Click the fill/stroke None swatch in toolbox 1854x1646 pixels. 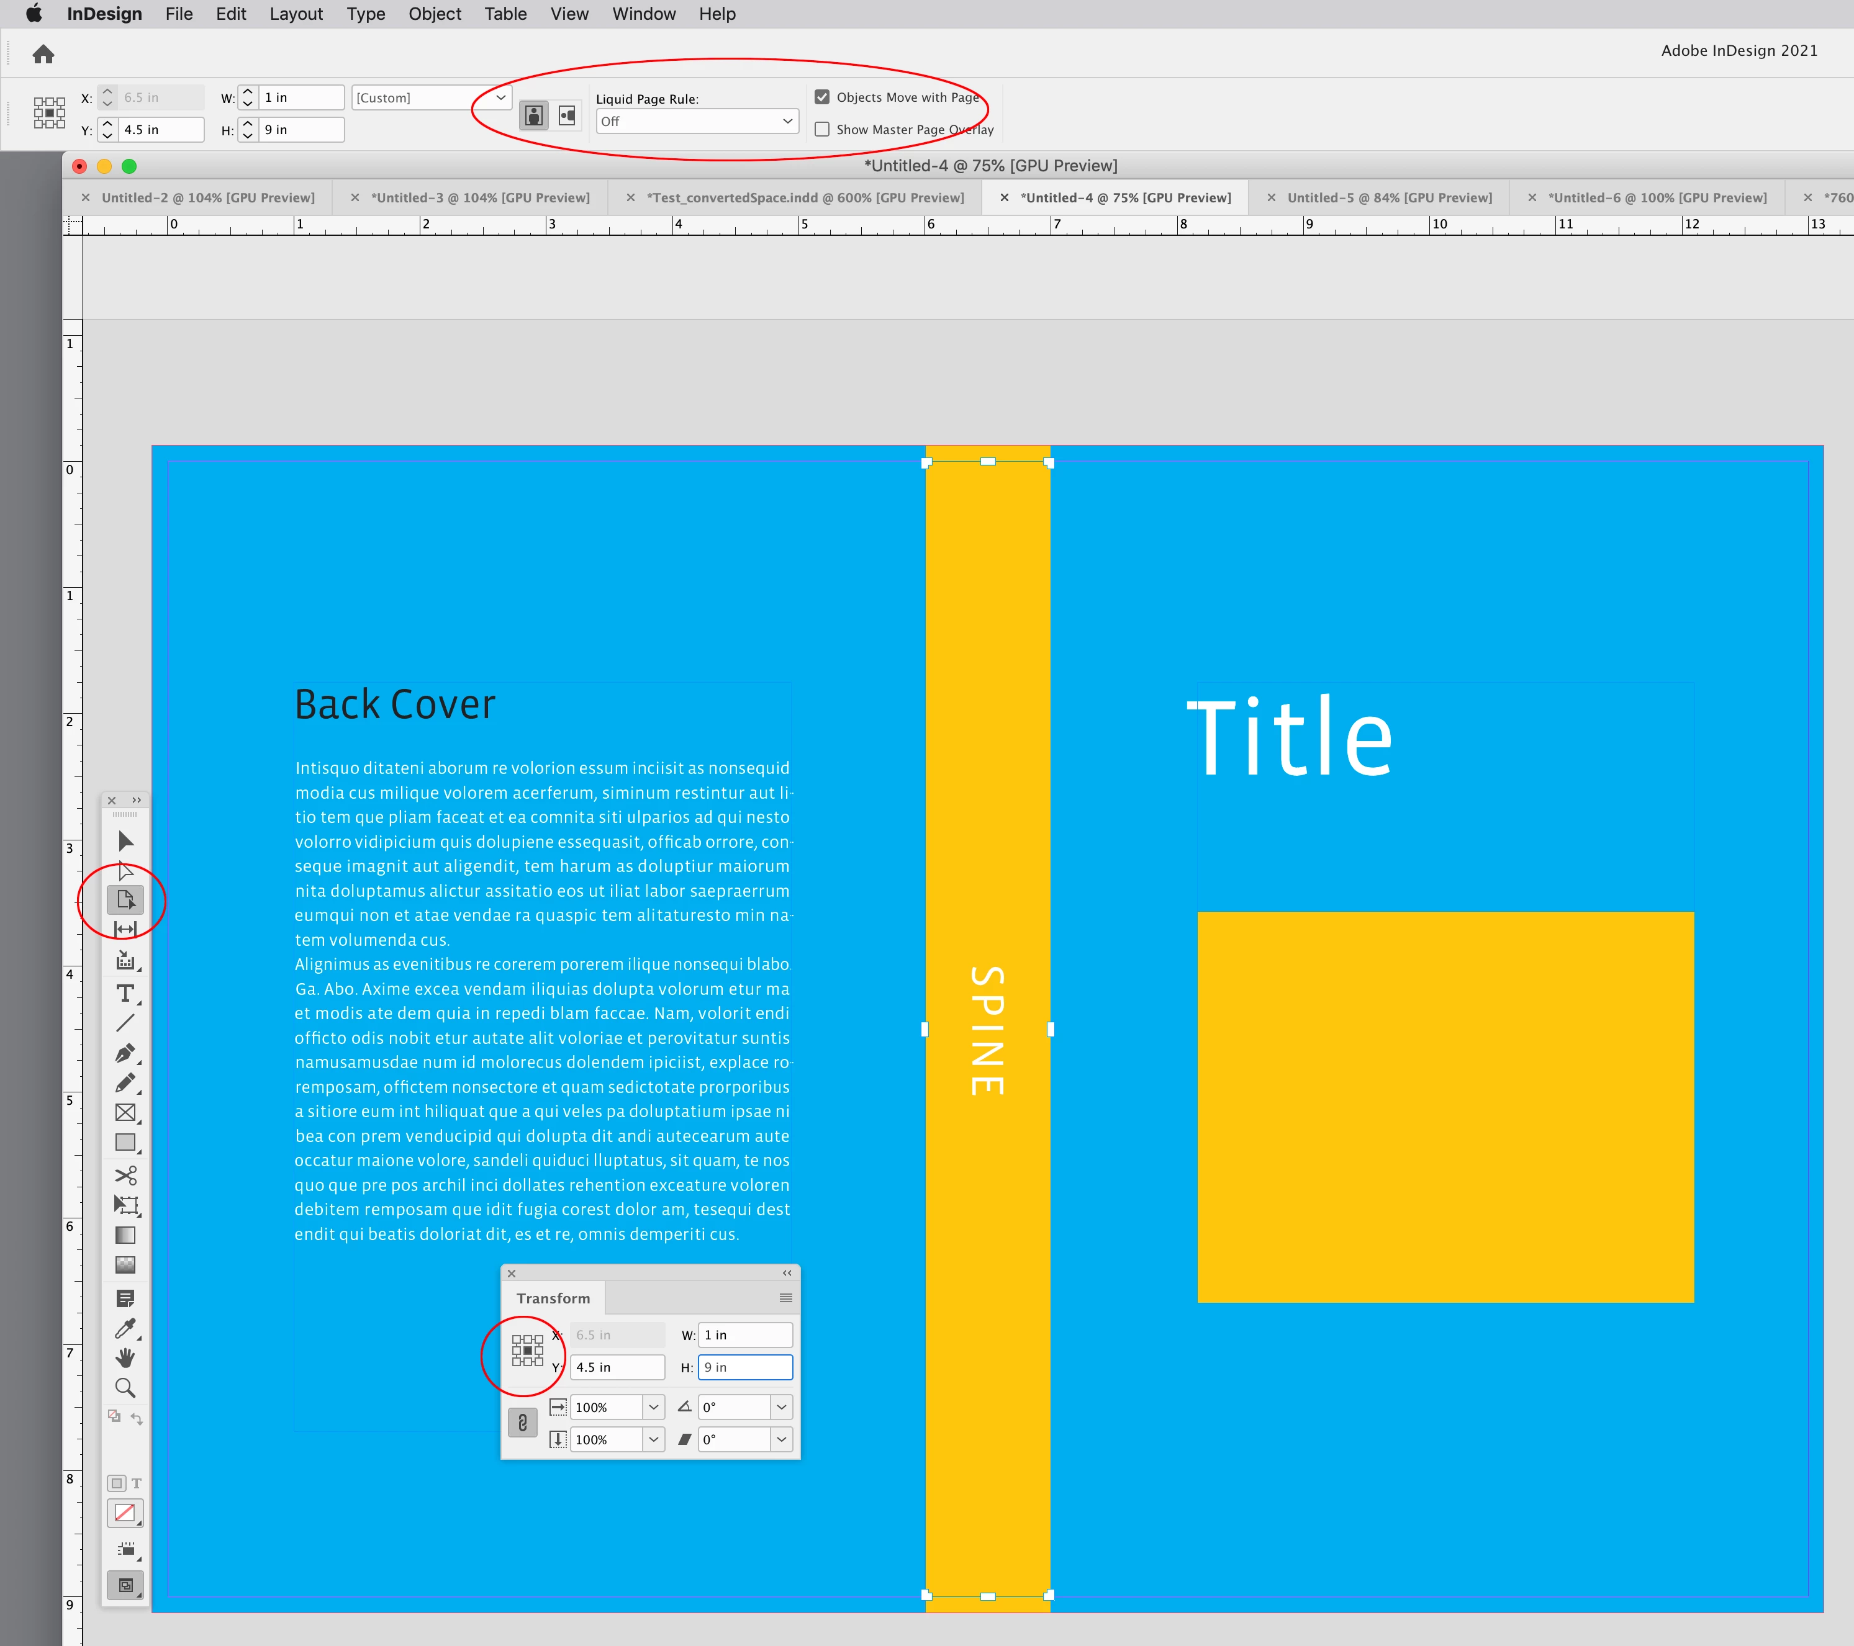coord(125,1513)
